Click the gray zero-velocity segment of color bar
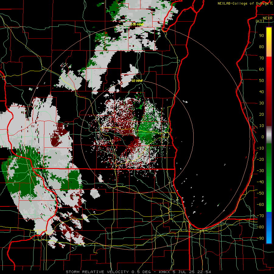 point(269,135)
